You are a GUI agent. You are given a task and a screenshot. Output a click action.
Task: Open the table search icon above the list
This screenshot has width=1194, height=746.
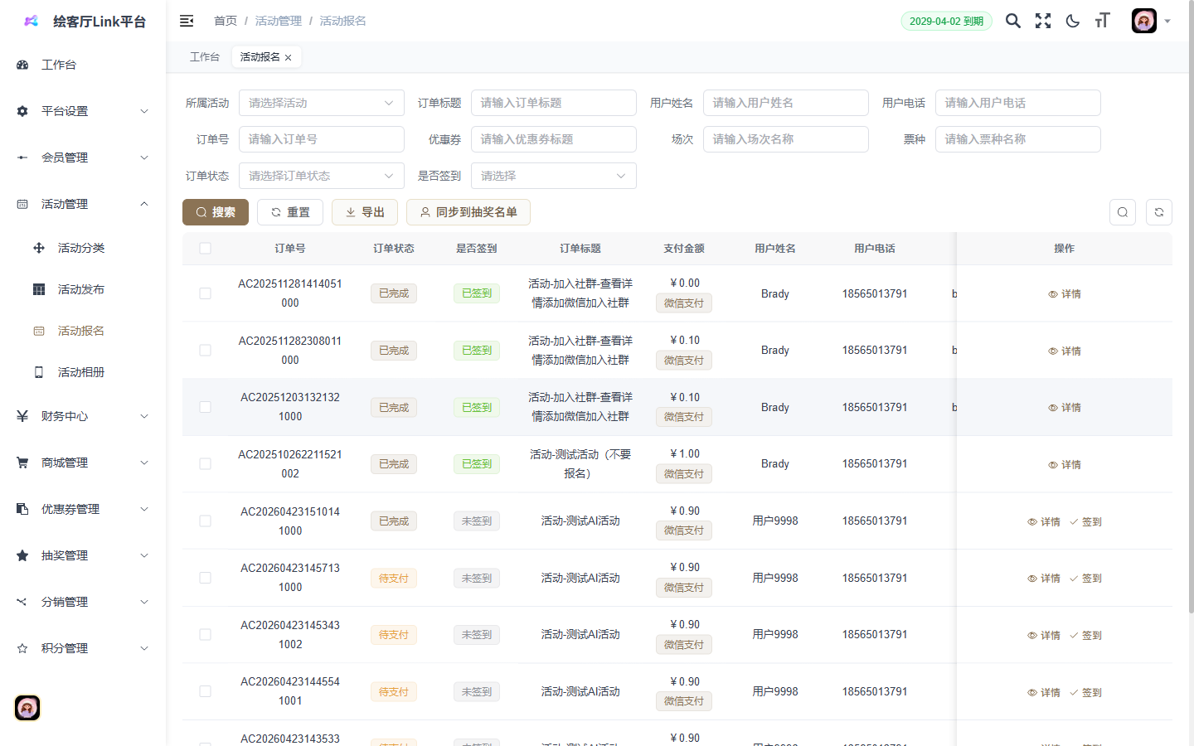click(x=1122, y=212)
